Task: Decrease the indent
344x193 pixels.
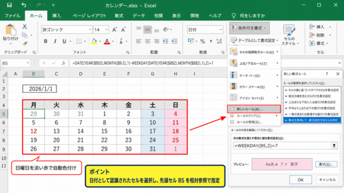Action: [x=166, y=41]
